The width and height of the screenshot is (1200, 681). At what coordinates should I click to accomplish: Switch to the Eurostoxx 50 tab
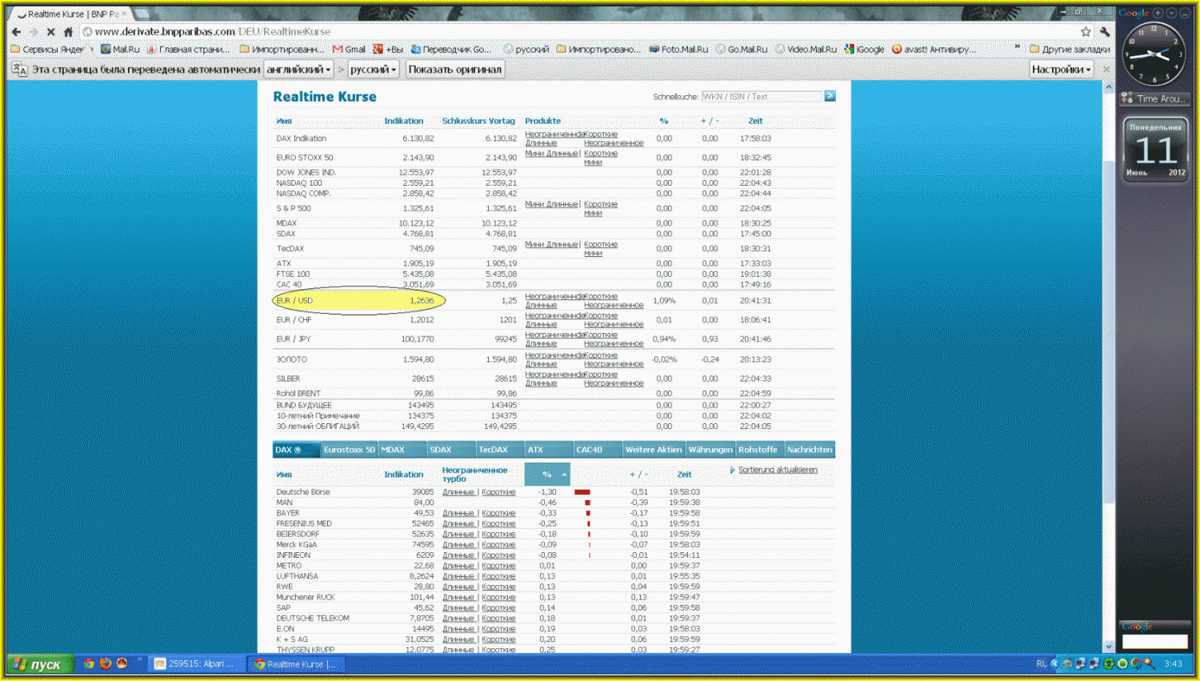(349, 450)
